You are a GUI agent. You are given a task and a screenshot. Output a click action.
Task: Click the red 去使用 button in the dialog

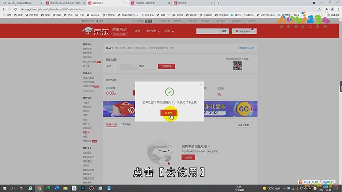click(168, 113)
